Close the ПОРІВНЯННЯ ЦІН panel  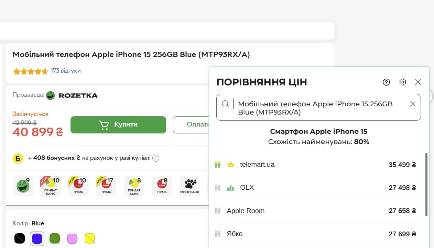[x=418, y=82]
